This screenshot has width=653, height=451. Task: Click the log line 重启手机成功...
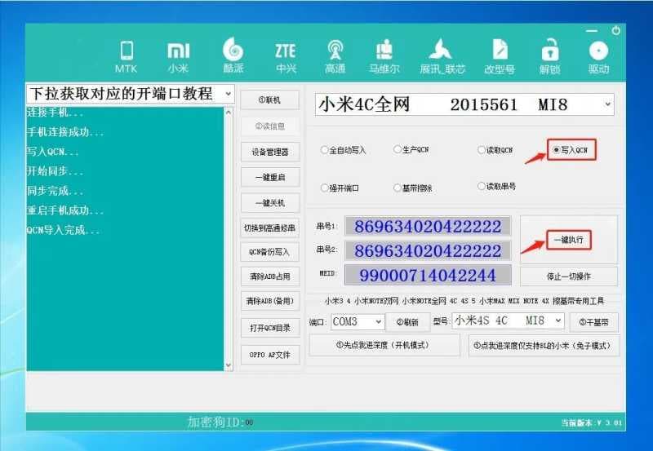click(65, 210)
